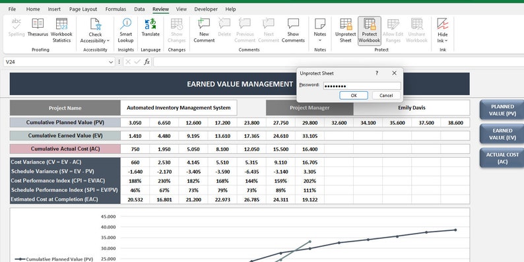This screenshot has height=262, width=524.
Task: Select the Automated Inventory Management System cell
Action: tap(178, 108)
